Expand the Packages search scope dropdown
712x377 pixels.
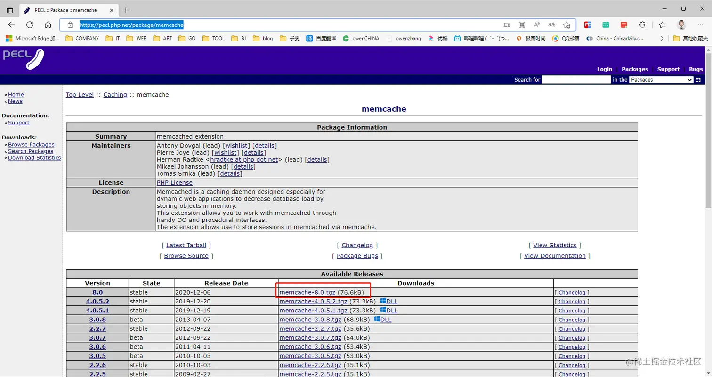(x=661, y=80)
